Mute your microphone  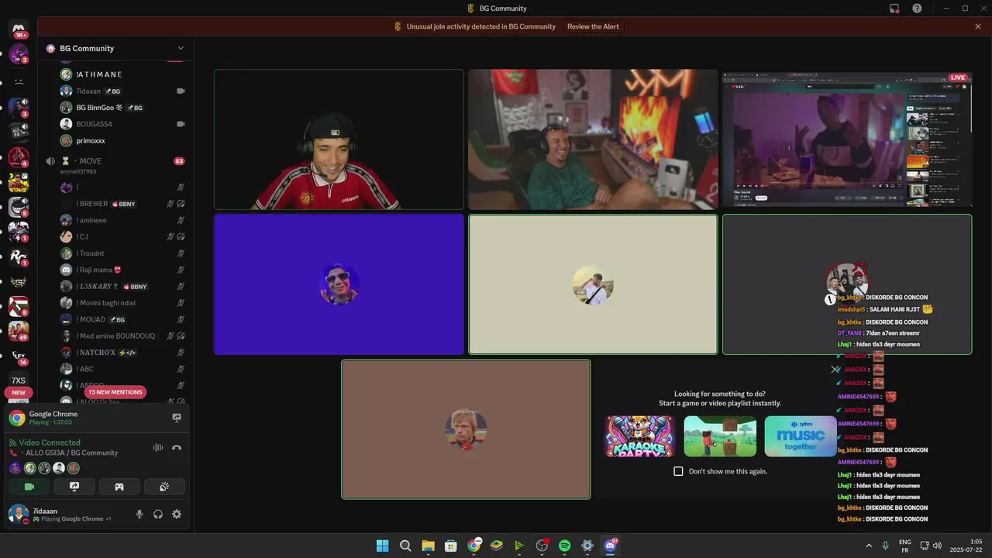pos(139,514)
